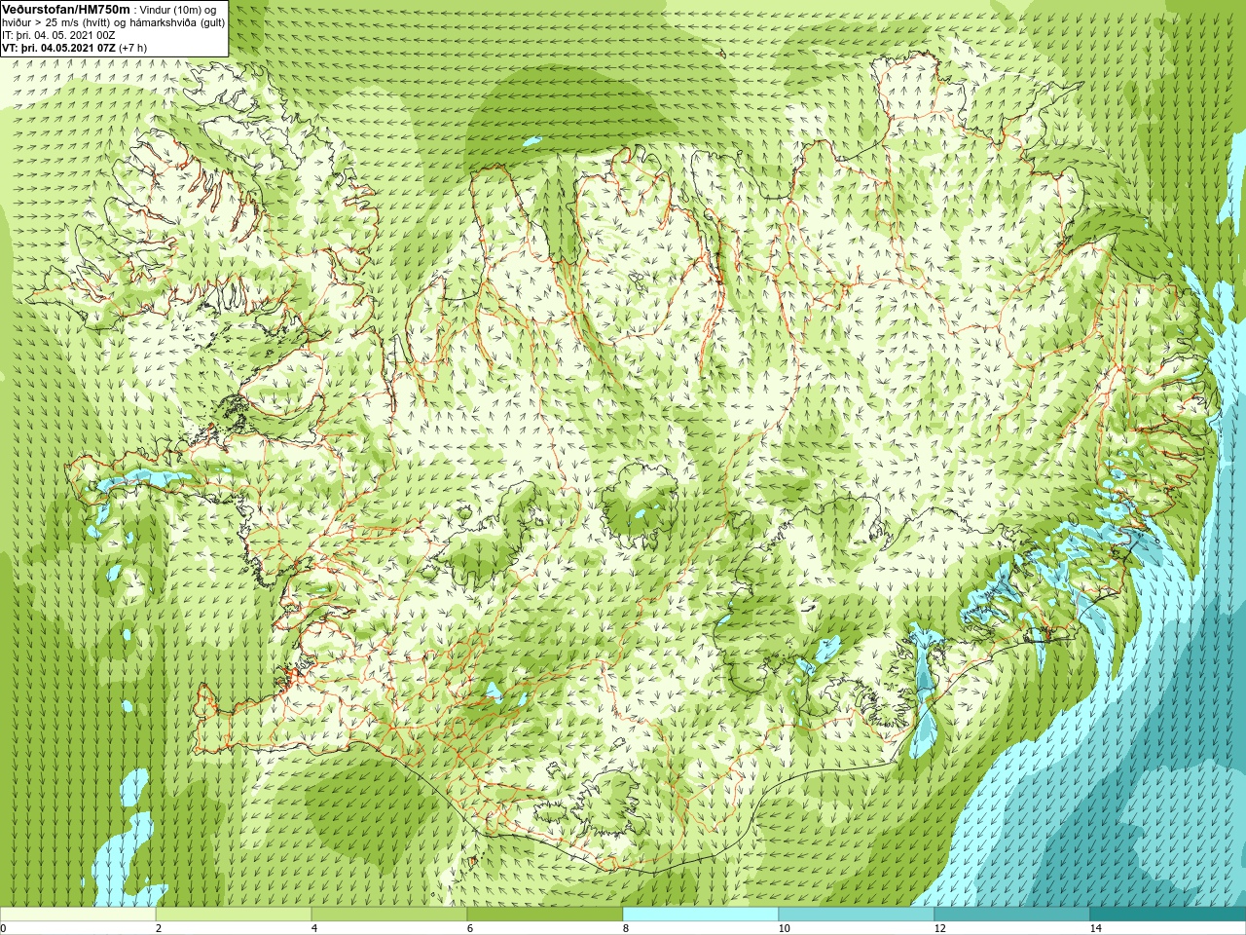1246x935 pixels.
Task: Click the olive green 6–8 m/s scale swatch
Action: click(x=545, y=915)
